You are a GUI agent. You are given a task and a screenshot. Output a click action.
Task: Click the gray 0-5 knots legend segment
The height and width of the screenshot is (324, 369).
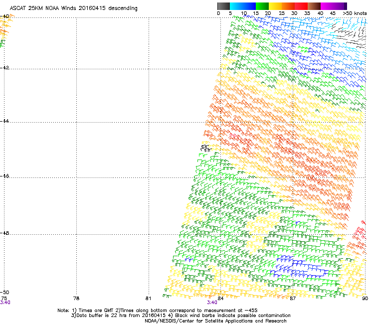tap(223, 6)
